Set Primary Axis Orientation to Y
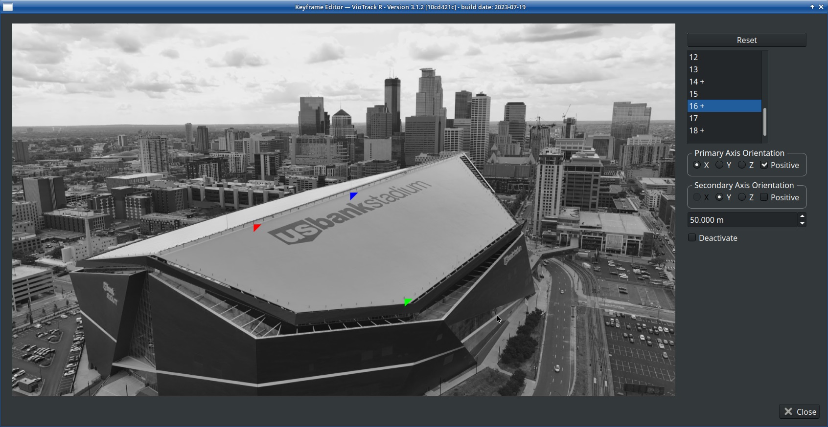Viewport: 828px width, 427px height. click(x=720, y=165)
